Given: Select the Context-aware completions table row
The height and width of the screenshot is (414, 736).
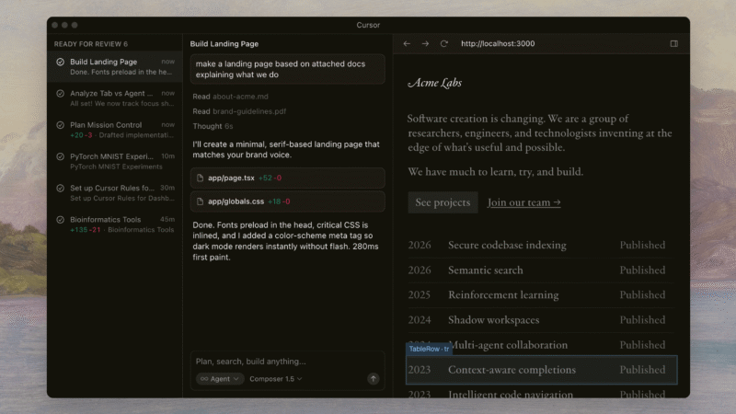Looking at the screenshot, I should click(x=542, y=370).
